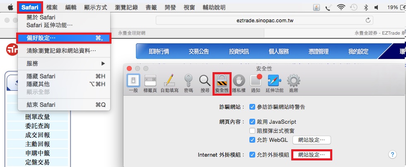The width and height of the screenshot is (406, 167).
Task: Open the 視窗 menu
Action: coord(189,7)
